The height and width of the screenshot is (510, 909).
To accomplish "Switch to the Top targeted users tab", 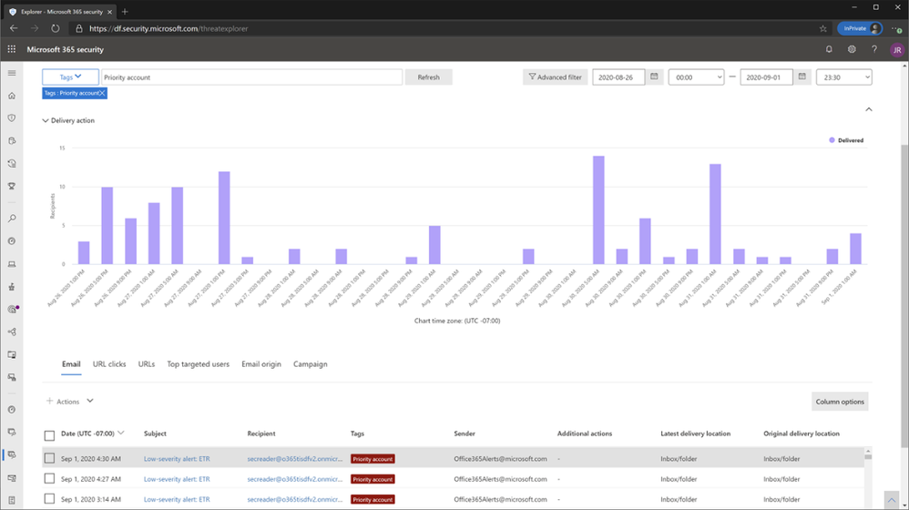I will (199, 364).
